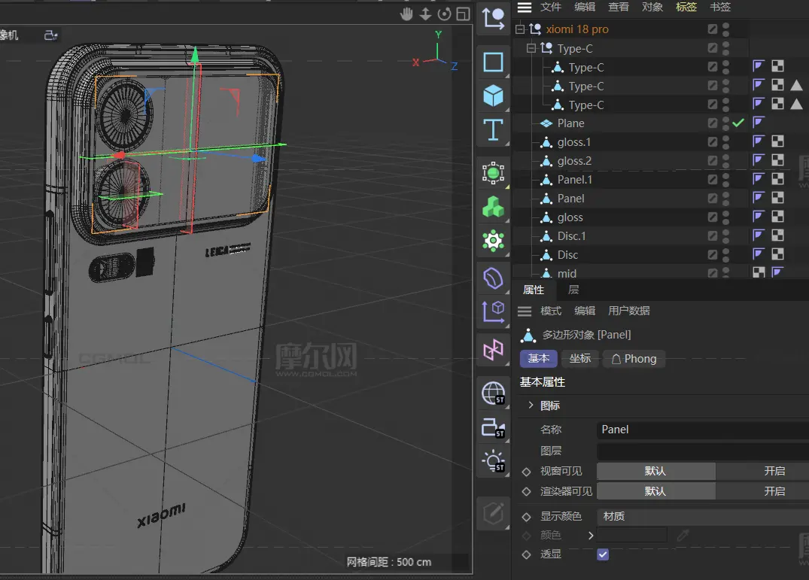809x580 pixels.
Task: Select the Phong properties tab button
Action: click(634, 358)
